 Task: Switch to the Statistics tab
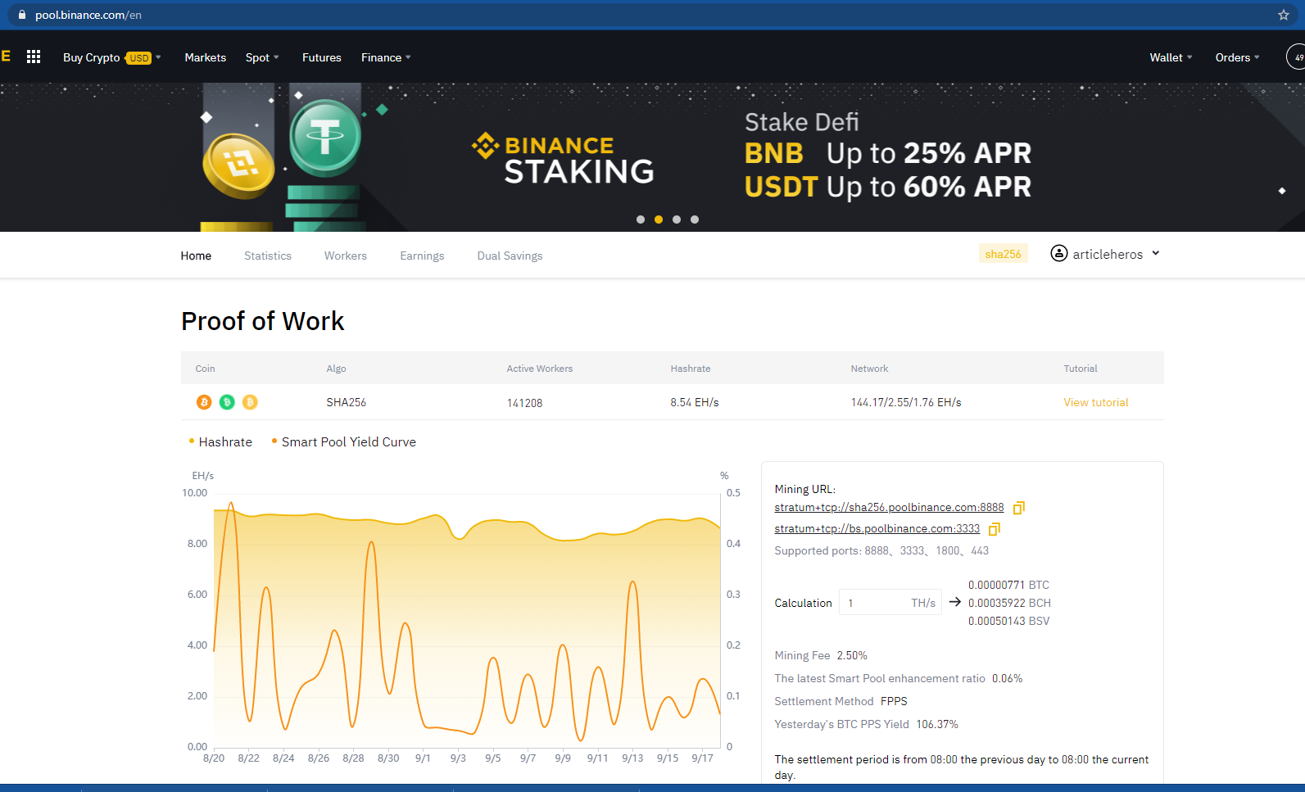point(268,256)
